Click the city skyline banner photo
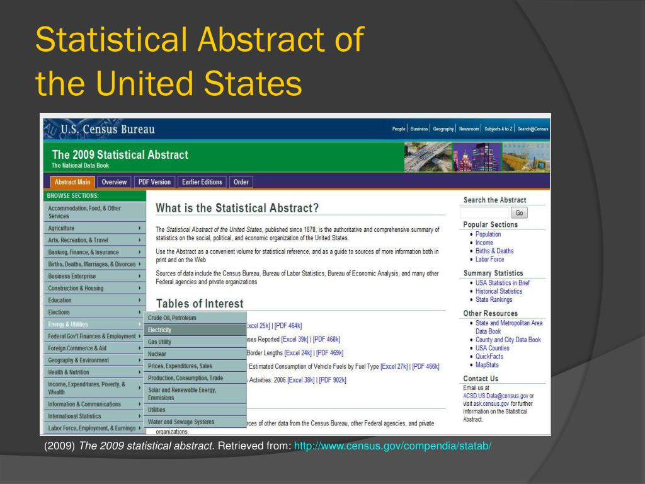The height and width of the screenshot is (484, 645). point(477,157)
